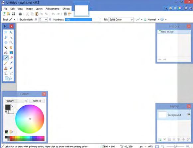Select the Magic Wand tool
193x148 pixels.
click(x=6, y=47)
